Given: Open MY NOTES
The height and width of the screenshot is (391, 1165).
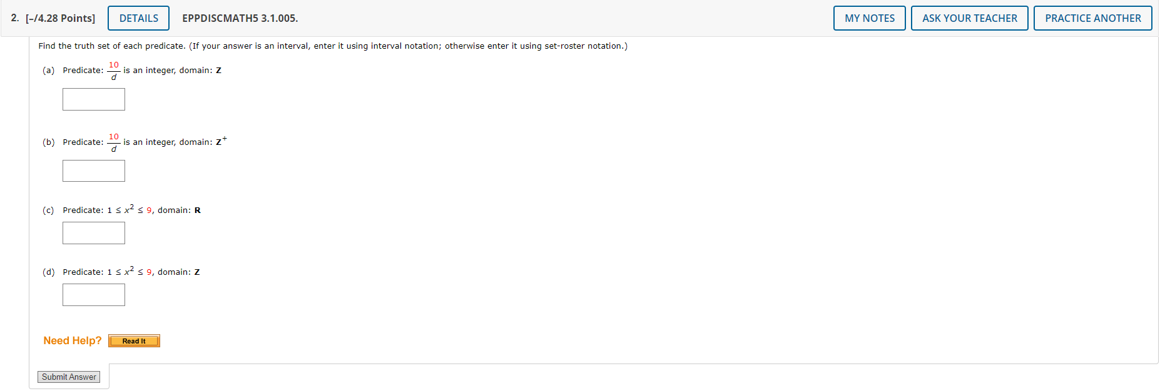Looking at the screenshot, I should (869, 18).
